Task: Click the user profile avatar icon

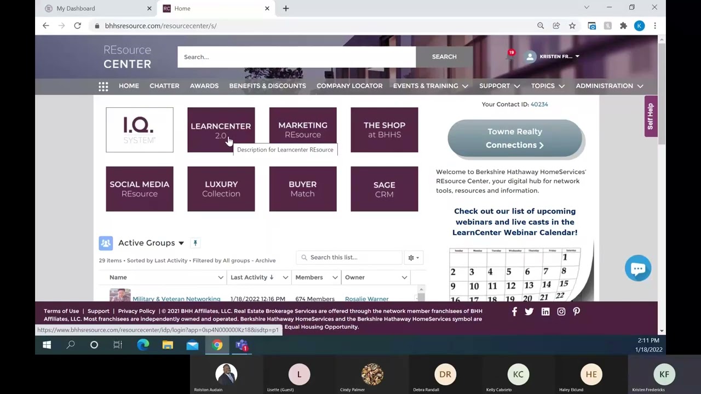Action: [x=530, y=56]
